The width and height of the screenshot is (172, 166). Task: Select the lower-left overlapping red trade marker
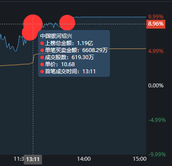tap(30, 33)
